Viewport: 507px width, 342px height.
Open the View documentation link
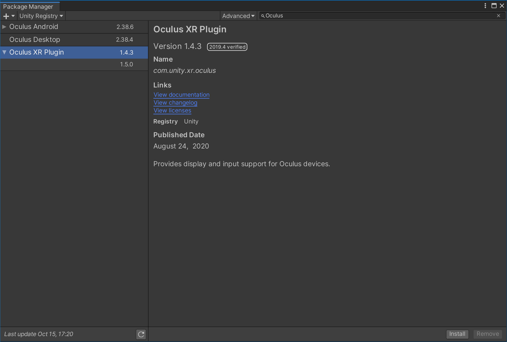point(181,95)
